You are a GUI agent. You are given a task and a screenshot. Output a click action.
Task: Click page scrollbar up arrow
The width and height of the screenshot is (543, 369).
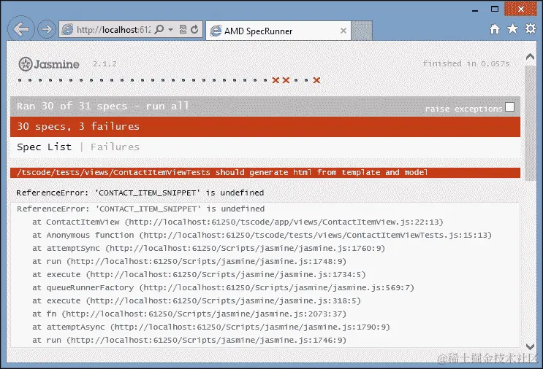click(530, 57)
